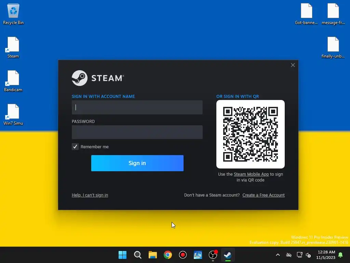Uncheck the Remember me checkbox

(x=75, y=147)
